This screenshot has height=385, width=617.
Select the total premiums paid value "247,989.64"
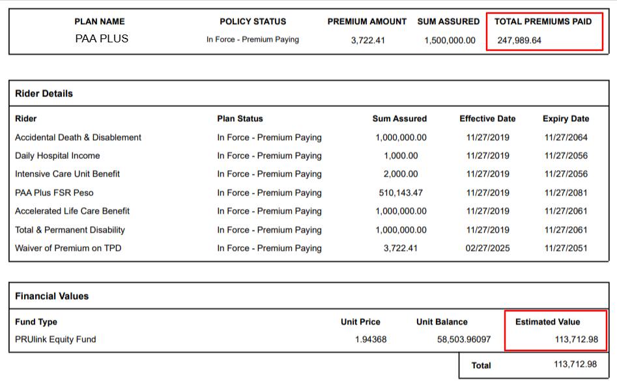point(519,40)
